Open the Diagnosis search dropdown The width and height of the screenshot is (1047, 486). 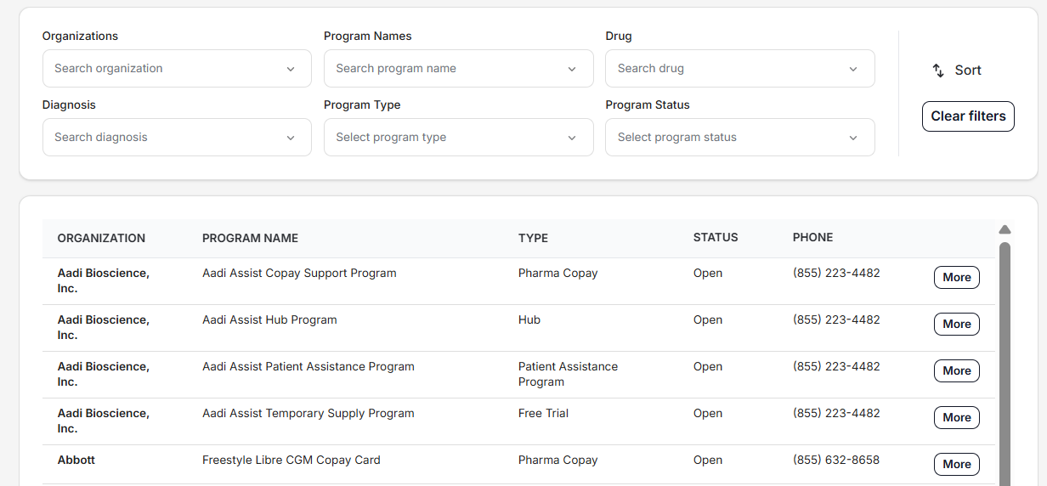pos(177,137)
